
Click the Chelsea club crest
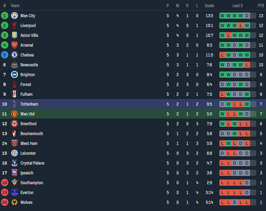[14, 55]
